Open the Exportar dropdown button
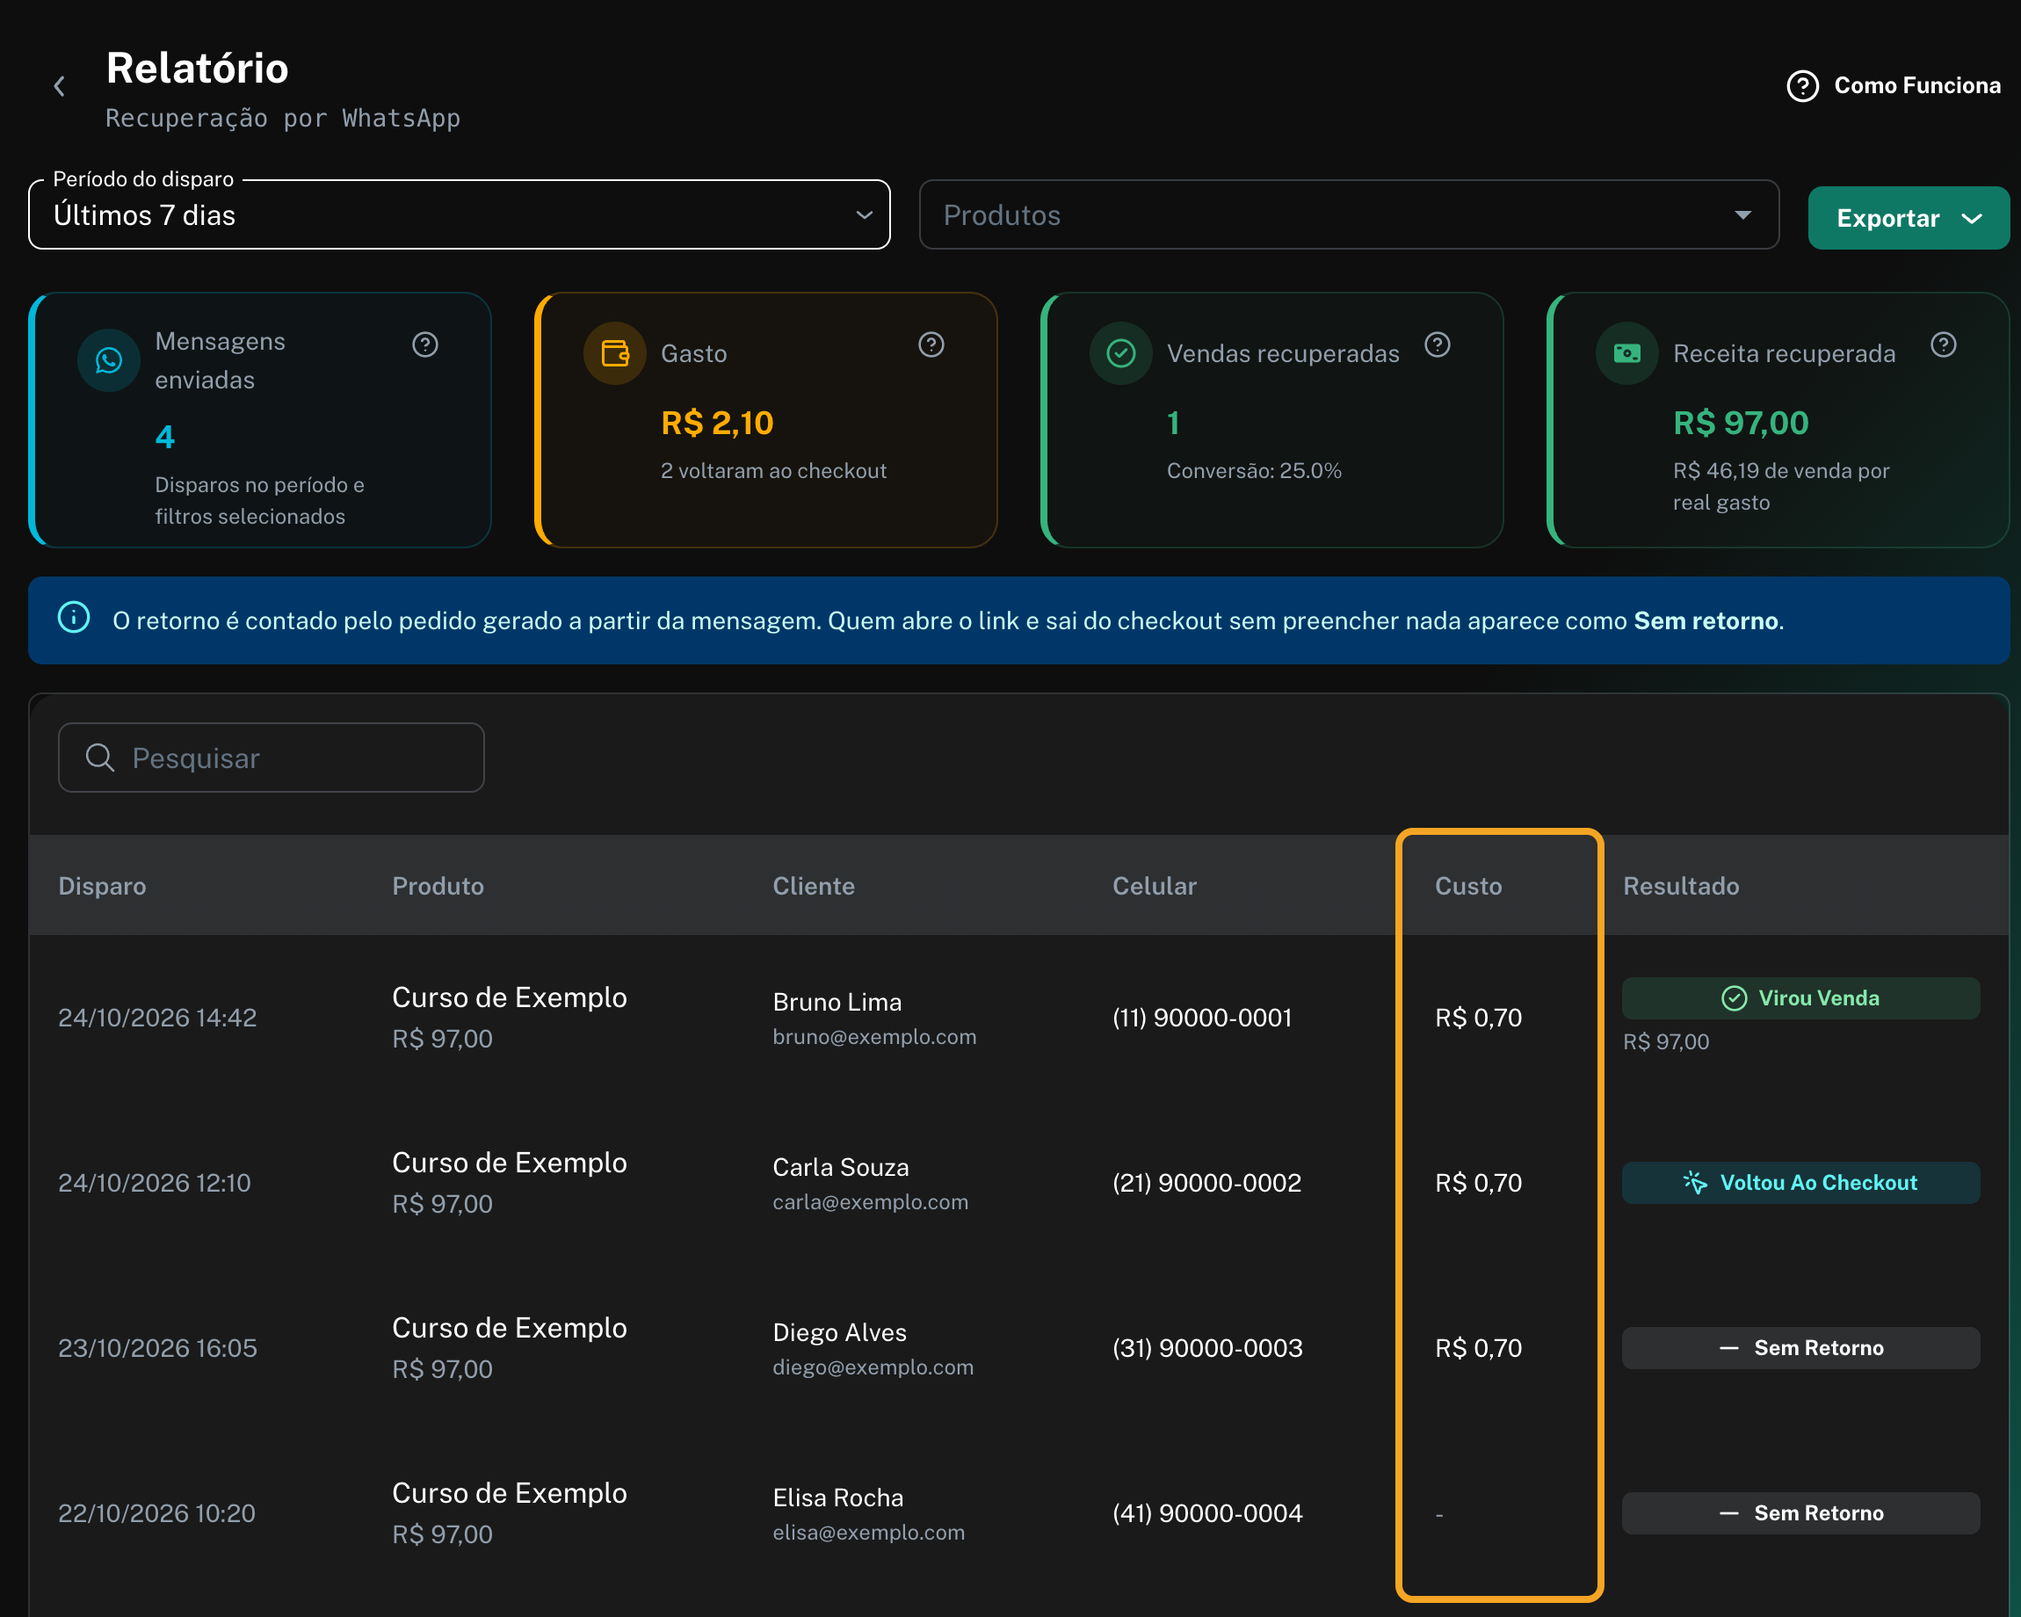The image size is (2021, 1617). tap(1909, 219)
